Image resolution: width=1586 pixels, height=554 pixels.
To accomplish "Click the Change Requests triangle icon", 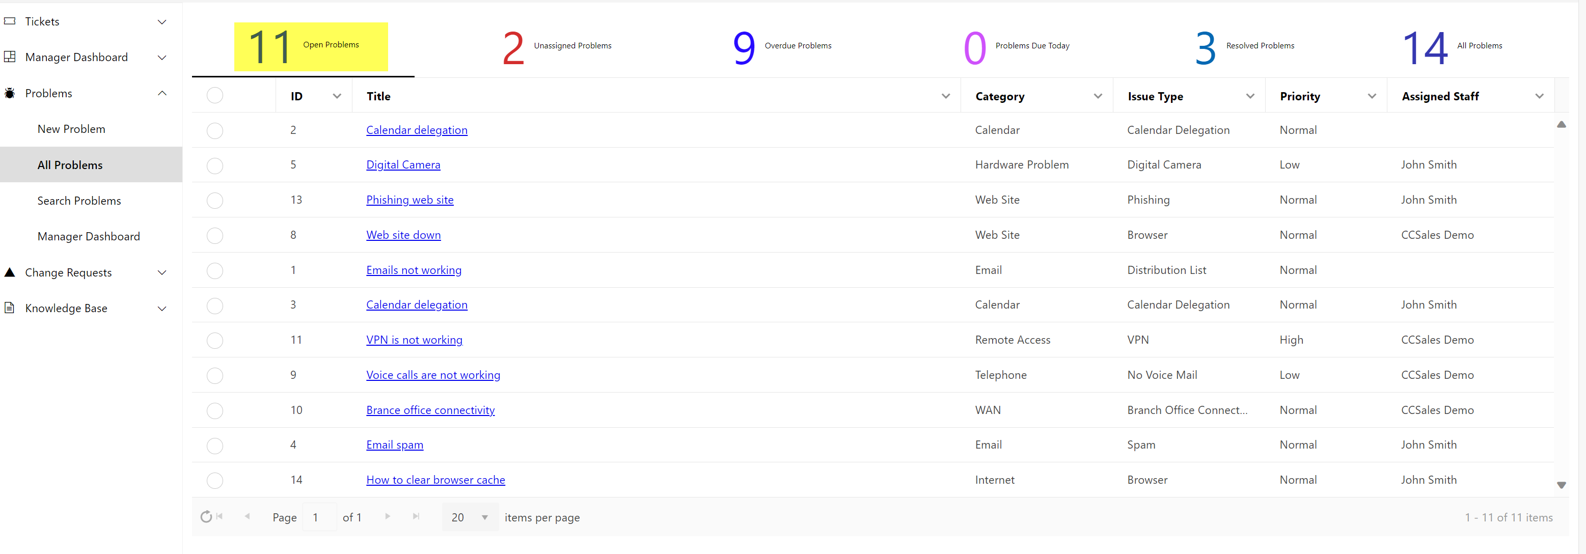I will [x=10, y=272].
